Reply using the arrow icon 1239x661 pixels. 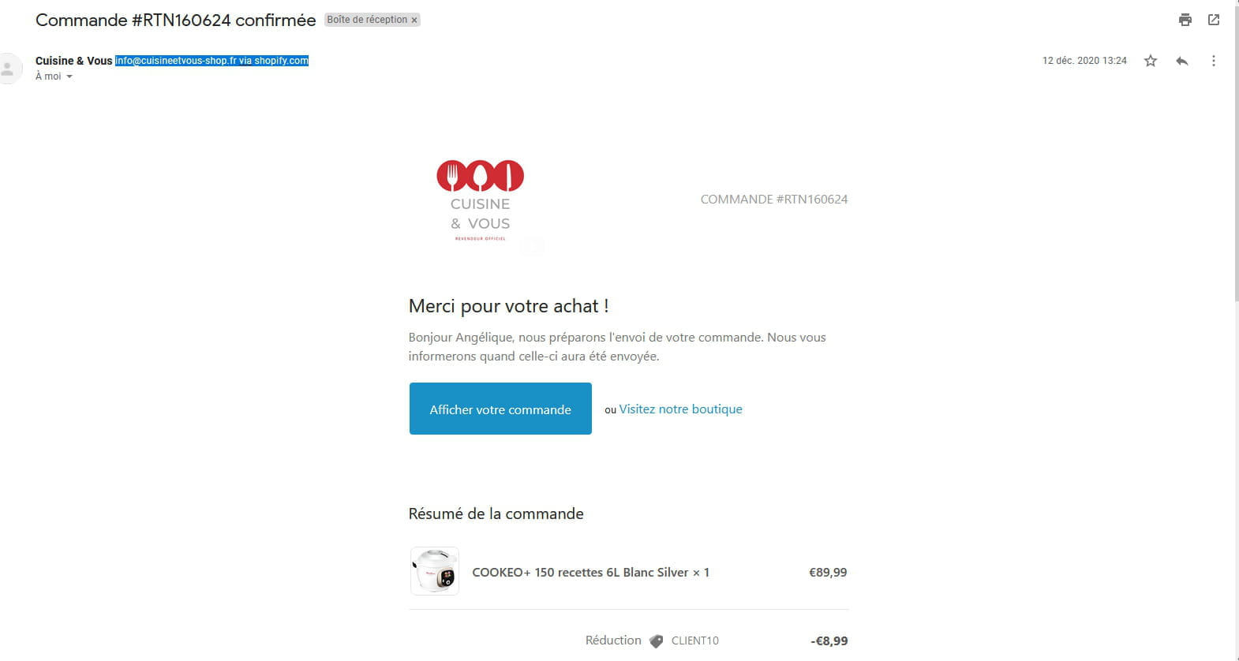1181,61
